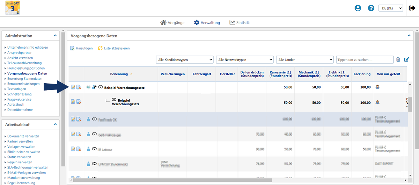Click shared-user icon in top Beispiel row
This screenshot has height=185, width=419.
(x=94, y=87)
